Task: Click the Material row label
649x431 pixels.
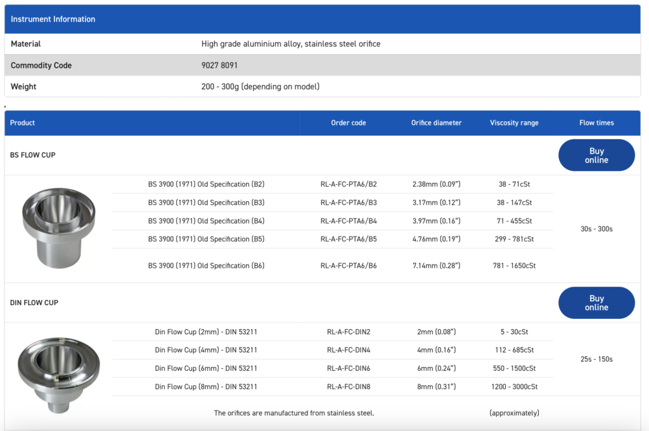Action: (26, 44)
